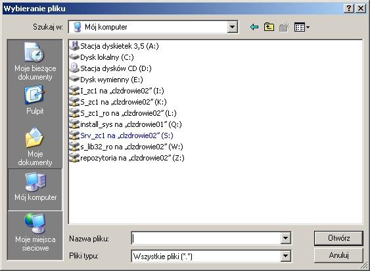Click the CD drive (D:) icon
The height and width of the screenshot is (271, 370).
(74, 68)
